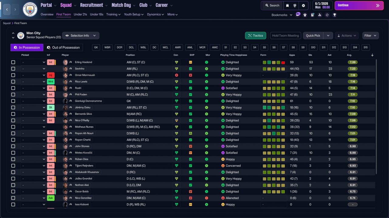Check the box next to Rúben Dias
The image size is (389, 218).
[x=13, y=159]
